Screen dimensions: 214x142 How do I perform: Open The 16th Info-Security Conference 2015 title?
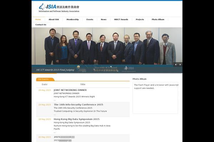coord(78,105)
